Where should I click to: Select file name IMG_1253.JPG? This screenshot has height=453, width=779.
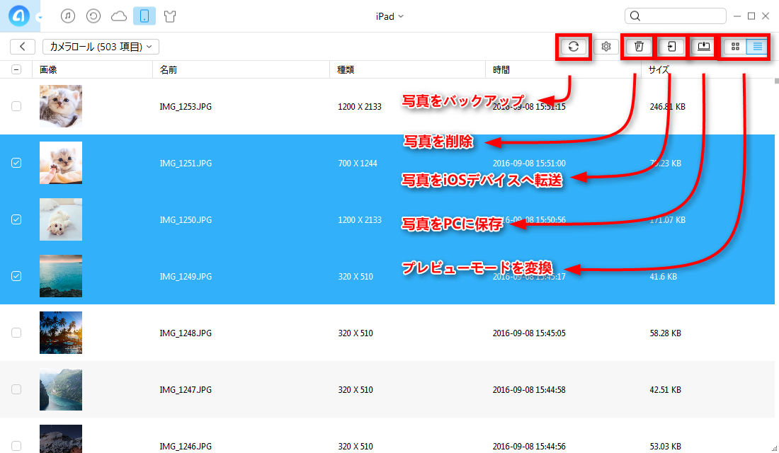pos(186,107)
